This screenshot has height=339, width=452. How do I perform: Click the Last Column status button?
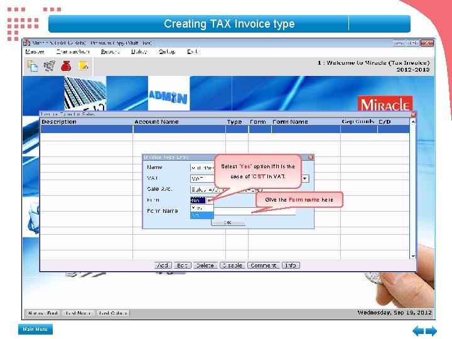(113, 313)
